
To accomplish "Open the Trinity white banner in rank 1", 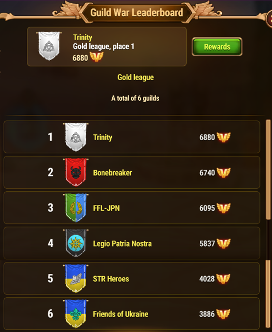I will tap(75, 137).
